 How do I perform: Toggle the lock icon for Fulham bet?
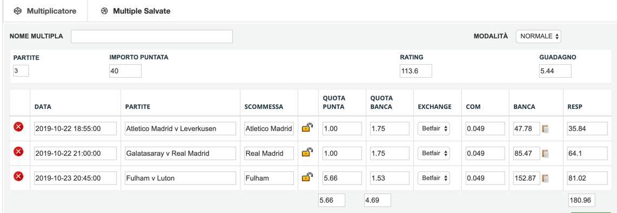[307, 177]
